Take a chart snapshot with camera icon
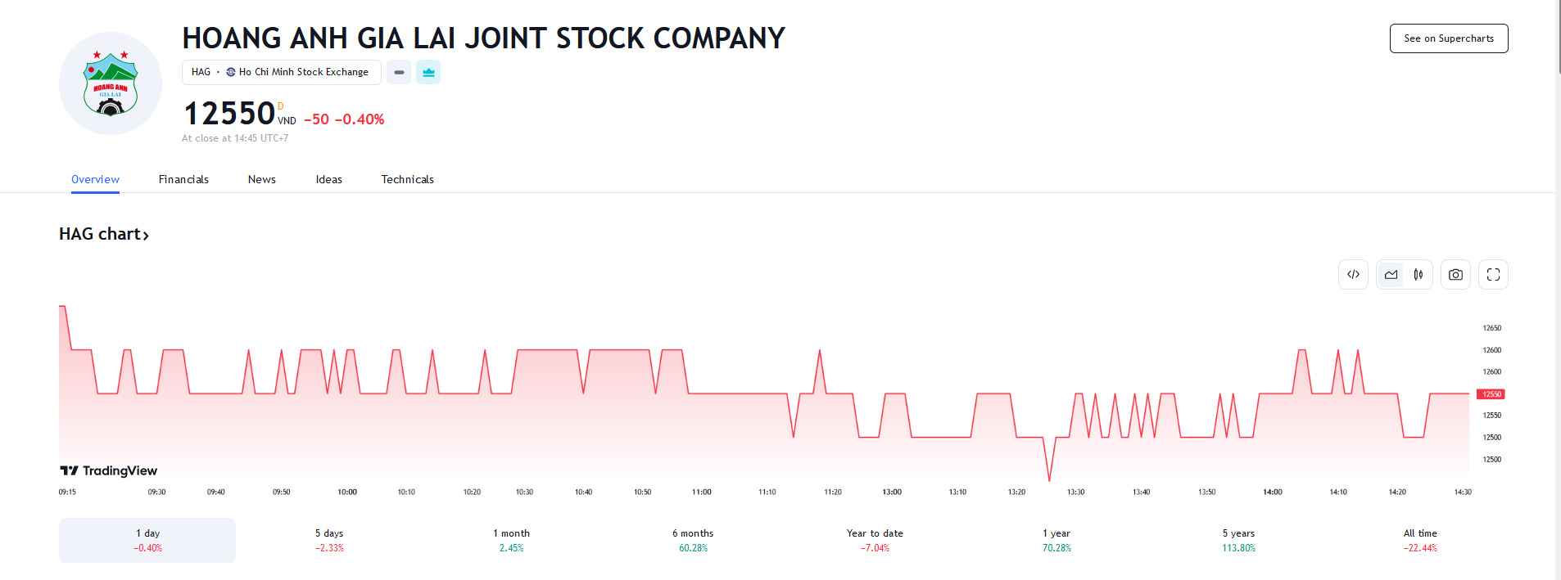 click(x=1455, y=275)
